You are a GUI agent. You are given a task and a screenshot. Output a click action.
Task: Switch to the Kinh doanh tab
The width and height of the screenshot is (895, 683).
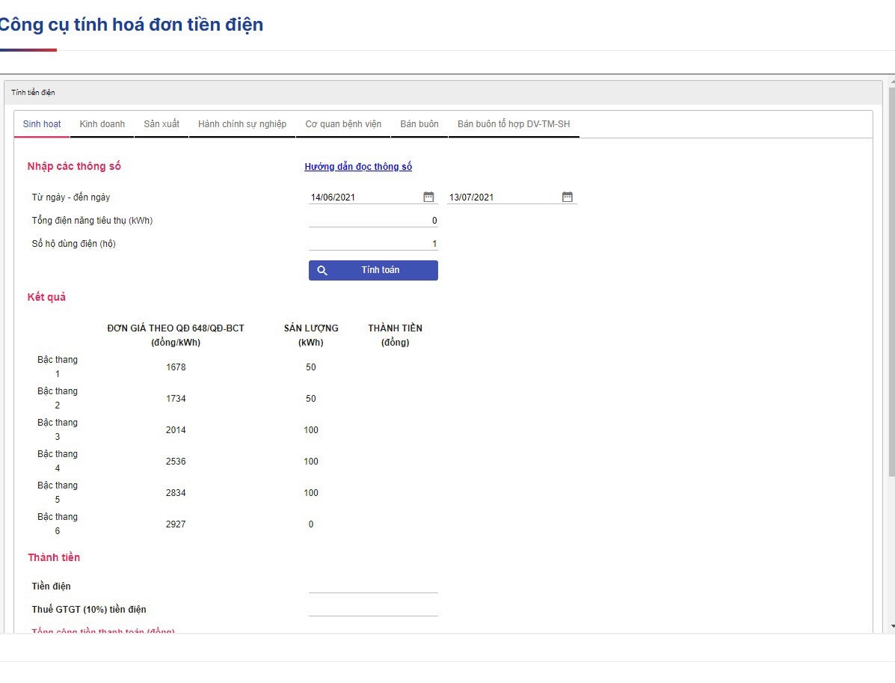pyautogui.click(x=102, y=124)
